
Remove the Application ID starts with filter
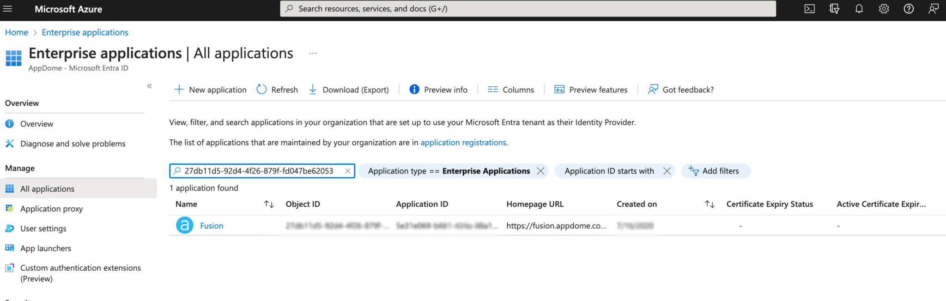coord(667,171)
